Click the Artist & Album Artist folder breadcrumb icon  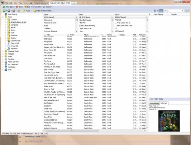point(35,11)
